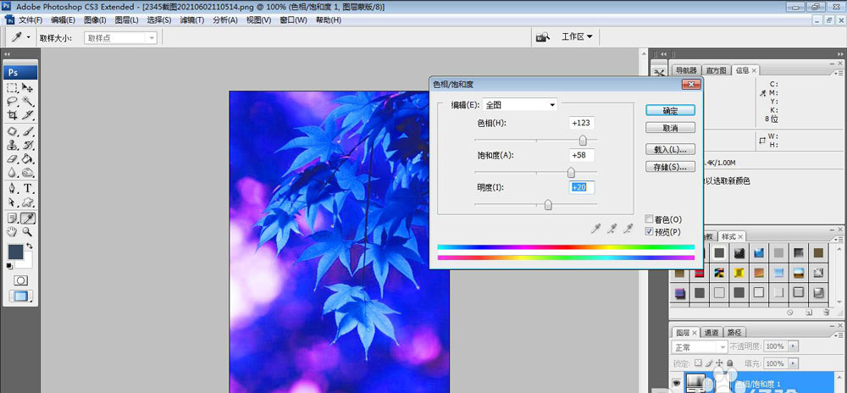The width and height of the screenshot is (847, 393).
Task: Select the Eraser tool
Action: tap(12, 158)
